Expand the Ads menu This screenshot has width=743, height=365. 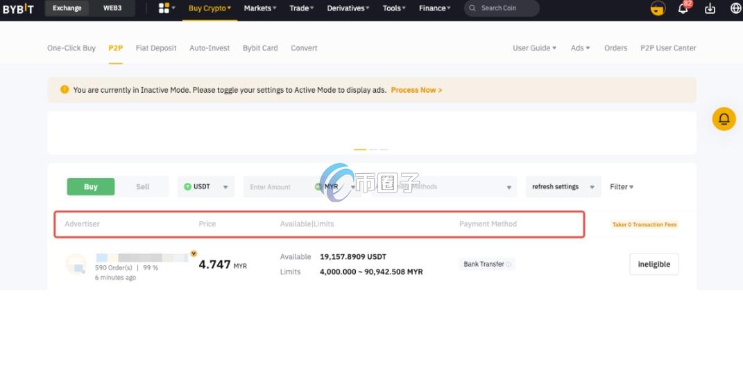[x=580, y=48]
